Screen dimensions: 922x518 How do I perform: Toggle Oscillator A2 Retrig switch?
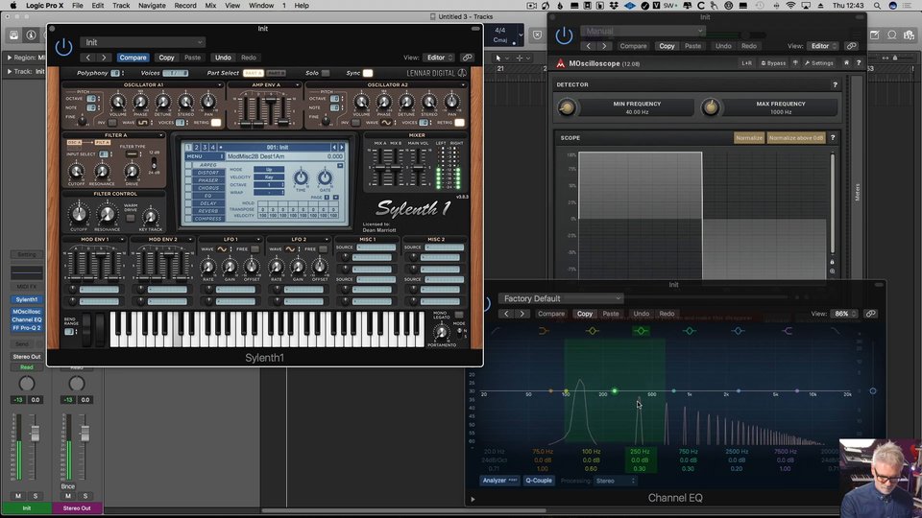tap(459, 122)
